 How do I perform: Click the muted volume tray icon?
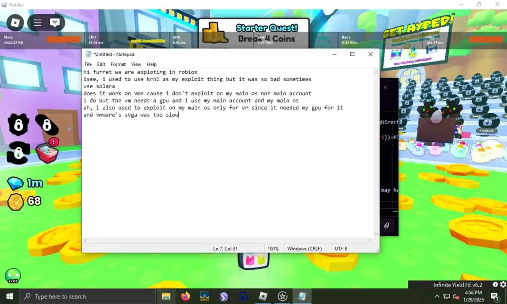click(456, 296)
